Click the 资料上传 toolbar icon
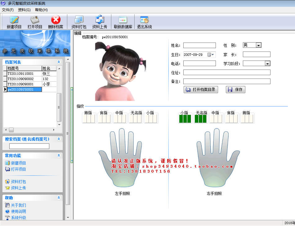The image size is (295, 226). pyautogui.click(x=100, y=22)
